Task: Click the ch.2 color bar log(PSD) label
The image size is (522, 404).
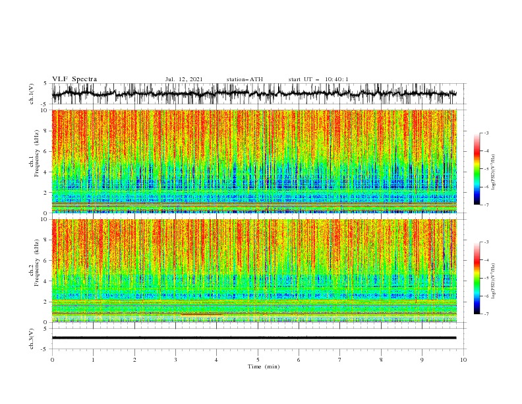Action: coord(493,281)
